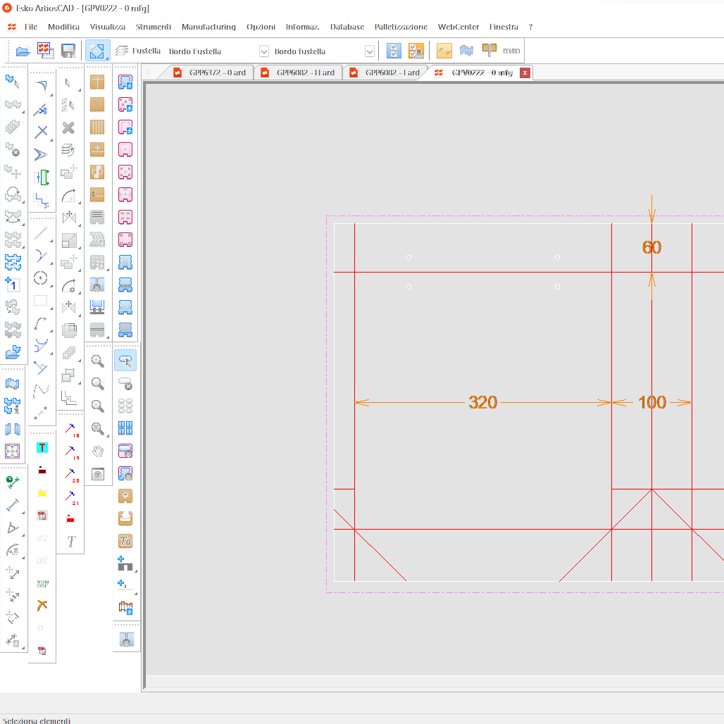The image size is (724, 724).
Task: Toggle the selected rounded-rectangle select tool
Action: coord(125,361)
